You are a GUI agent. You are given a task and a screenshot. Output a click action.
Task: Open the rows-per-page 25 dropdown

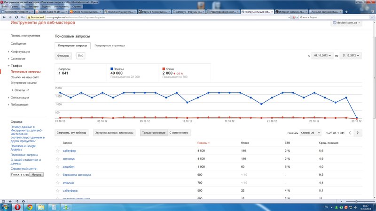click(x=310, y=133)
